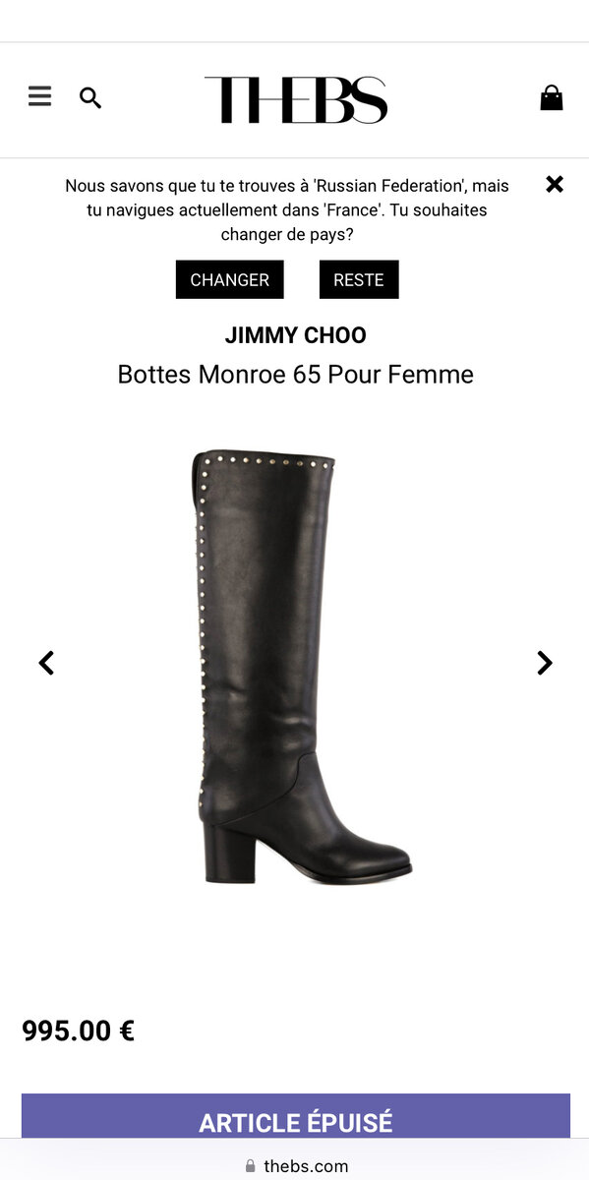Tap the lock icon beside thebs.com
Screen dimensions: 589x1180
pos(251,1166)
